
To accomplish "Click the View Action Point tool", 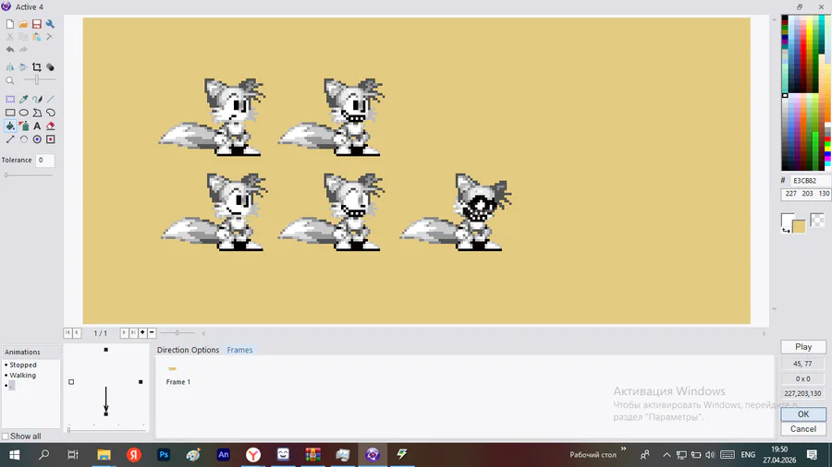I will click(51, 139).
